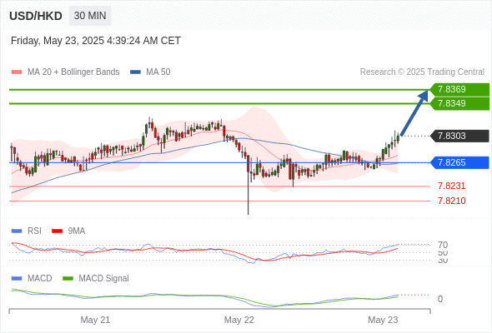Click the MACD Signal green legend swatch
The height and width of the screenshot is (333, 492).
click(68, 279)
